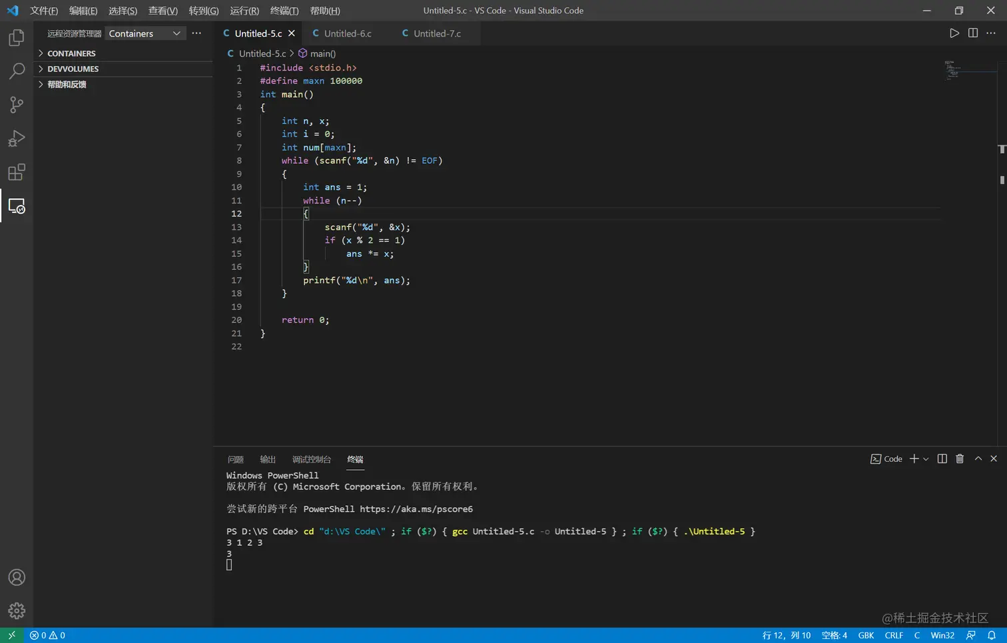Click the Run Code play icon
The width and height of the screenshot is (1007, 643).
pyautogui.click(x=954, y=33)
